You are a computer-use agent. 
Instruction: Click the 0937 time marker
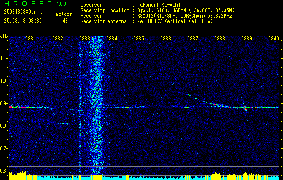click(192, 38)
